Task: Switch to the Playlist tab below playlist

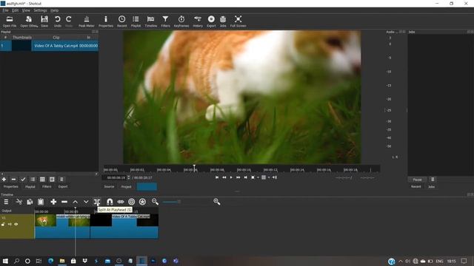Action: (30, 187)
